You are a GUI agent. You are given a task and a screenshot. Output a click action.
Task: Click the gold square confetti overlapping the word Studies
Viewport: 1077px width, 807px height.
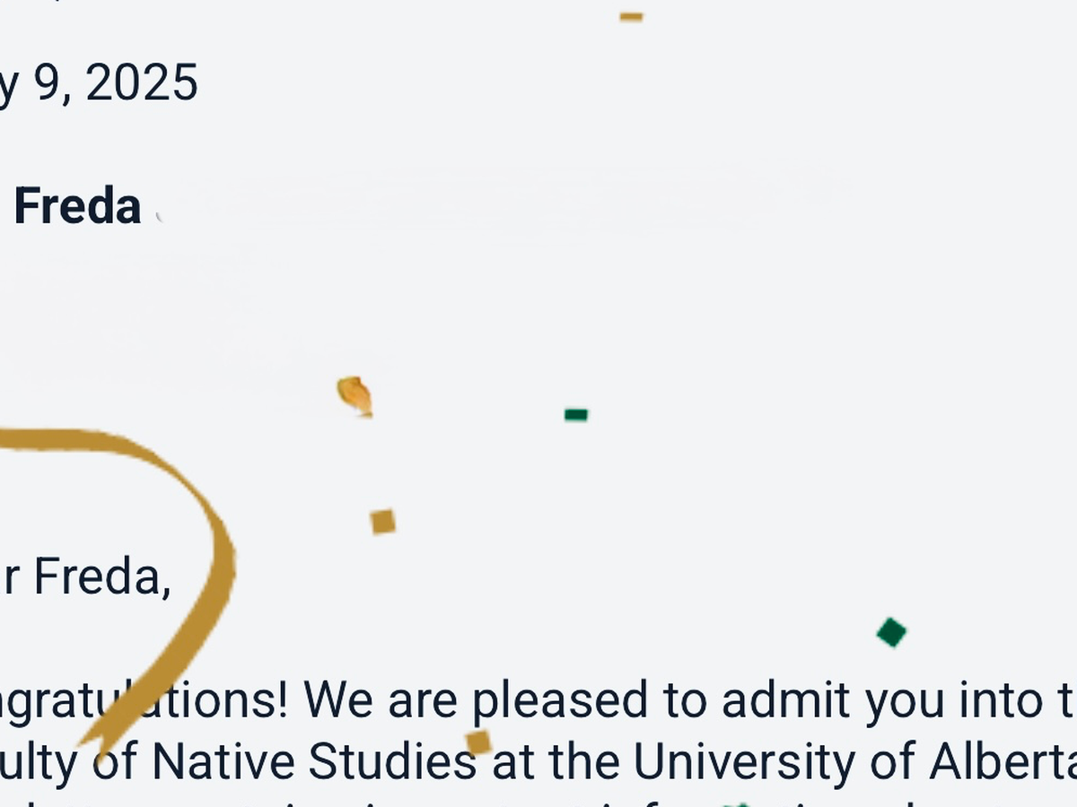[478, 742]
